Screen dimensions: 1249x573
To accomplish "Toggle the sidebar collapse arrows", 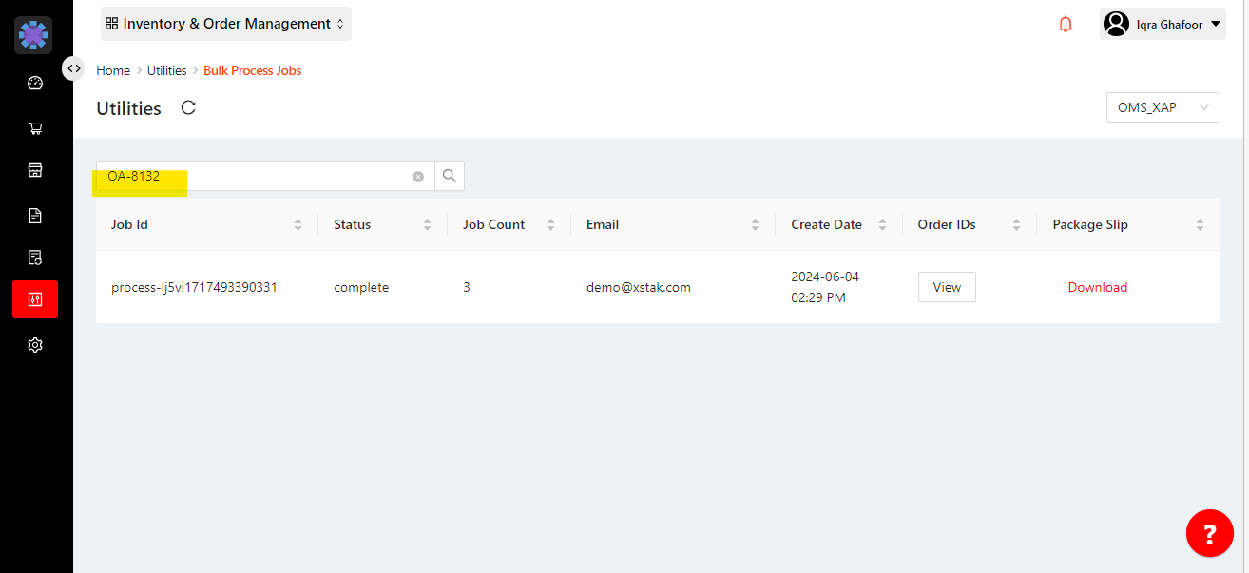I will pyautogui.click(x=74, y=68).
